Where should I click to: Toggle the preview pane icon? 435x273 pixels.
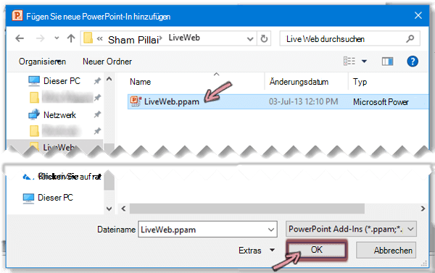coord(387,62)
